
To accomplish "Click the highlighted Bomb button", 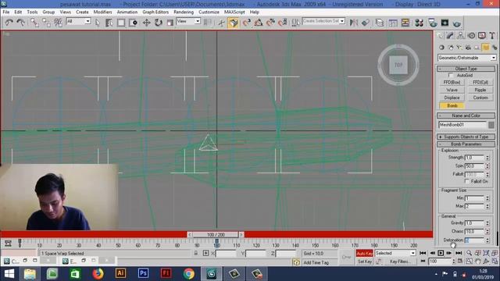I will click(x=452, y=105).
